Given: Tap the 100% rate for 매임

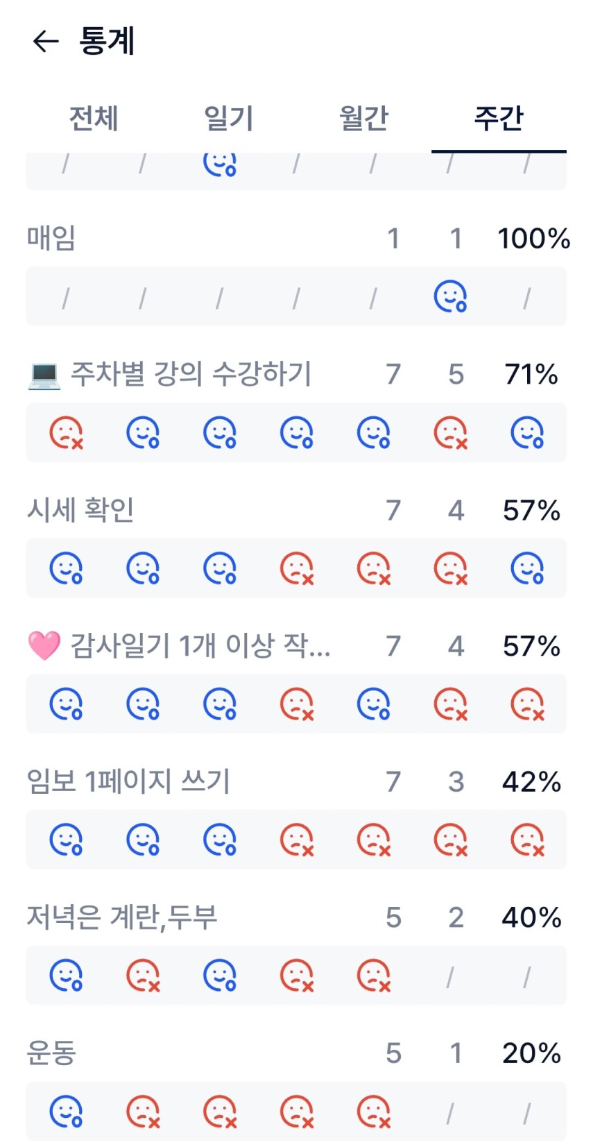Looking at the screenshot, I should (533, 239).
